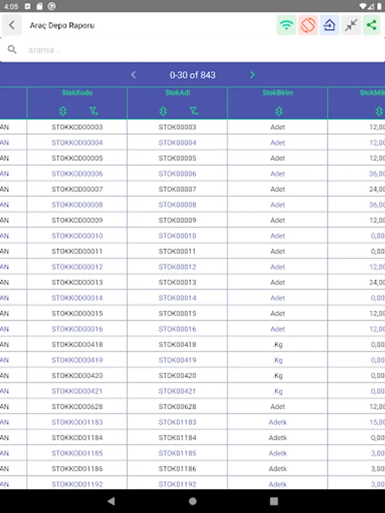Tap the Android recent apps square button
The image size is (385, 513).
pos(274,501)
